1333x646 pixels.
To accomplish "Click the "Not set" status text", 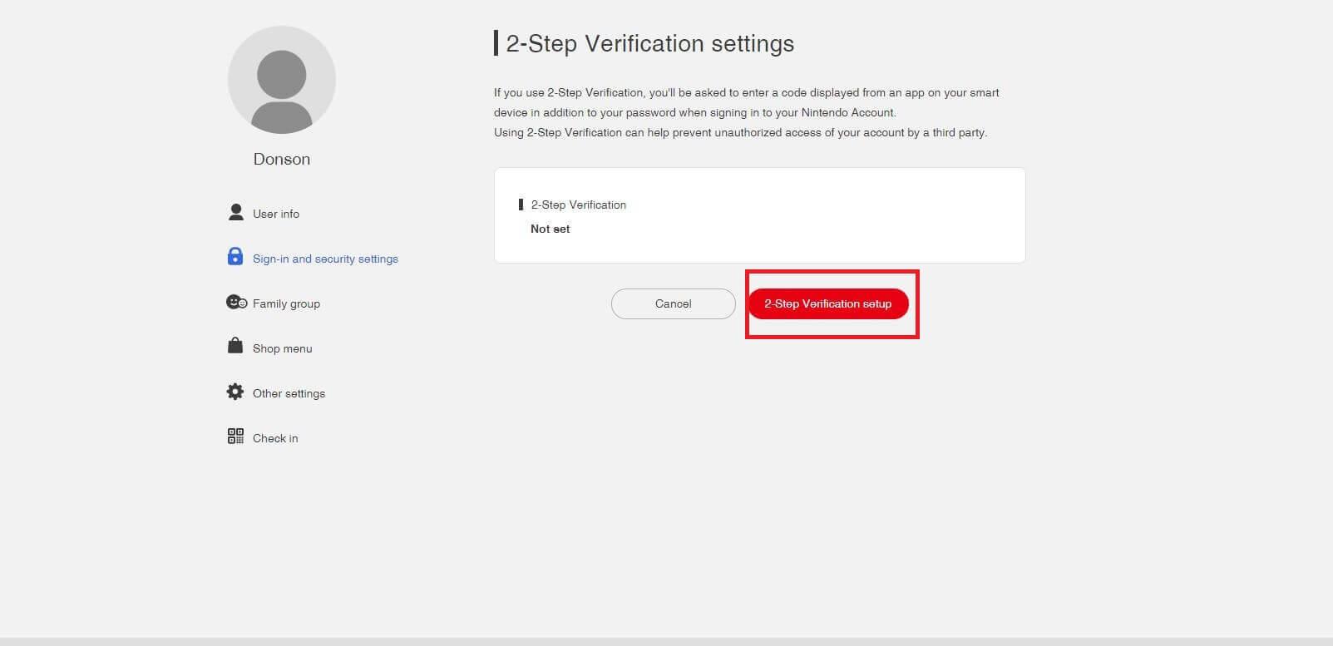I will tap(550, 229).
